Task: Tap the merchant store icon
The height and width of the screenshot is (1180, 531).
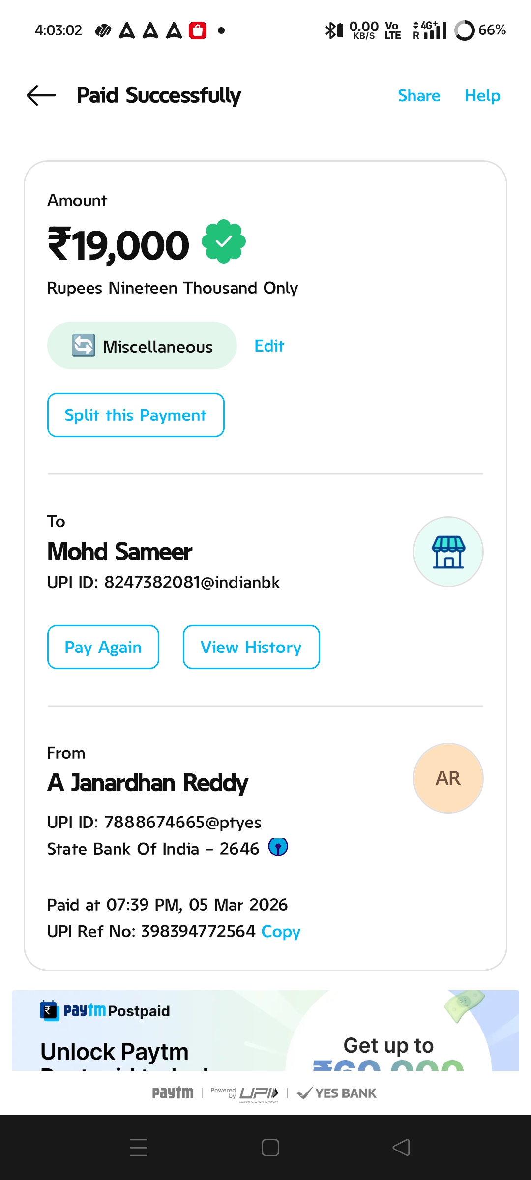Action: 448,552
